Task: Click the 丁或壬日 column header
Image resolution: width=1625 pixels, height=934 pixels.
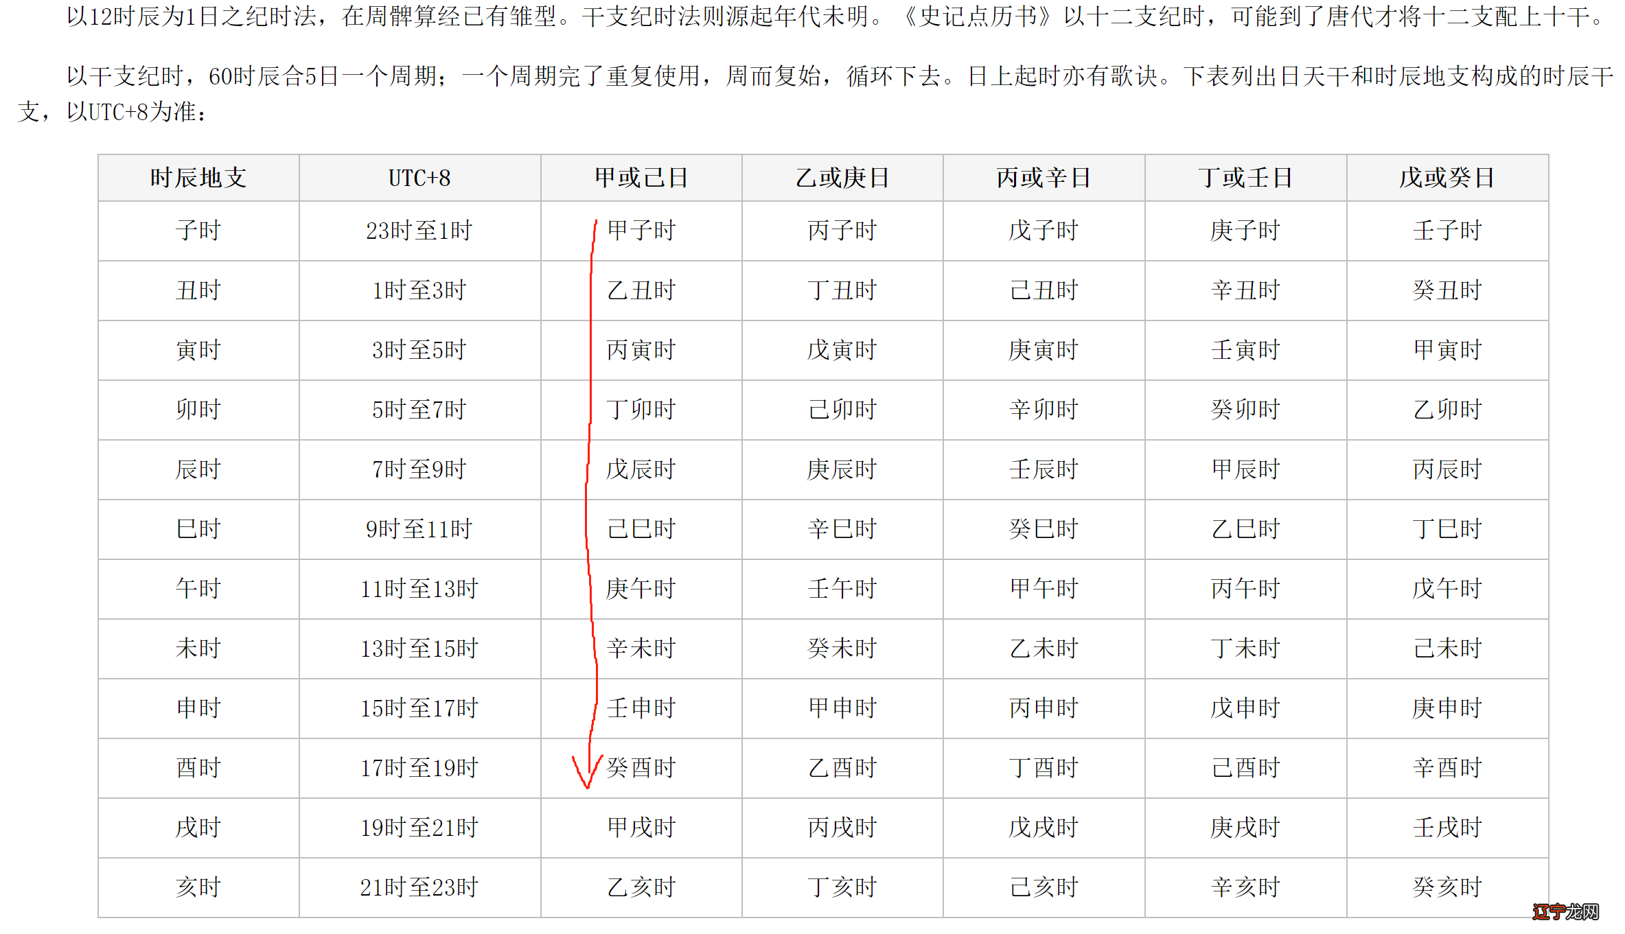Action: pyautogui.click(x=1244, y=177)
